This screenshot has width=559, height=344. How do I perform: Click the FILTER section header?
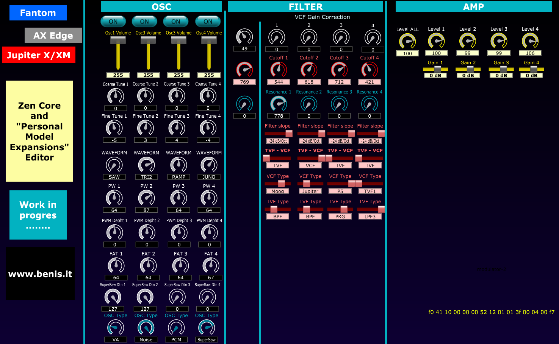(x=305, y=6)
